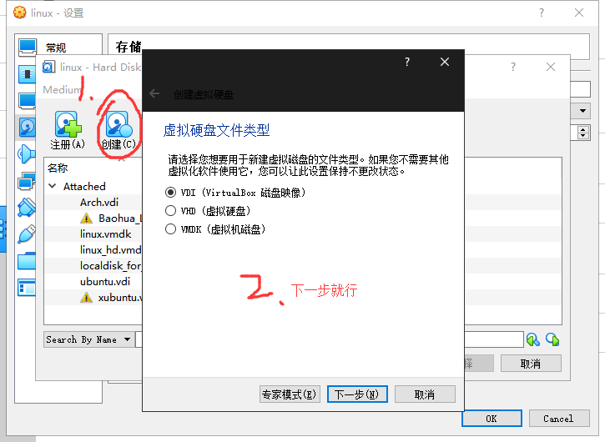Click the find-next search icon
Screen dimensions: 605x442
point(552,339)
